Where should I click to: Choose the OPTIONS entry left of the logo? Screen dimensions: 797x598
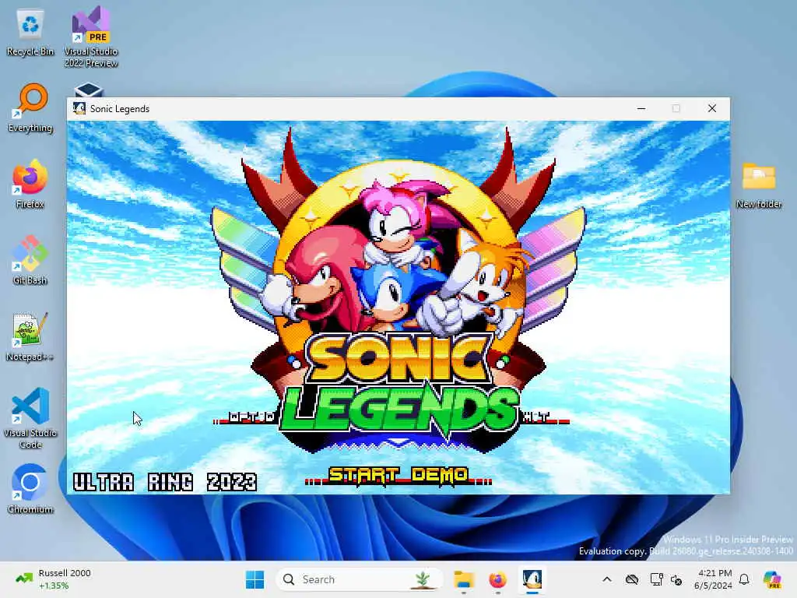click(x=244, y=418)
